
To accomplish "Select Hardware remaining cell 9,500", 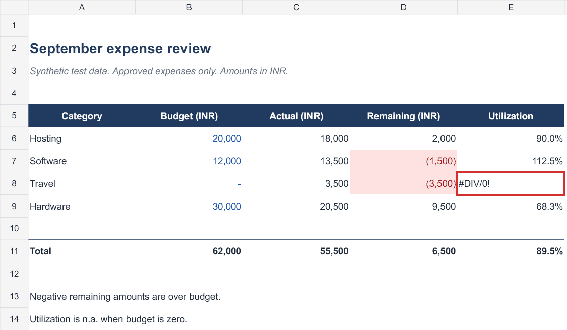I will click(x=404, y=206).
